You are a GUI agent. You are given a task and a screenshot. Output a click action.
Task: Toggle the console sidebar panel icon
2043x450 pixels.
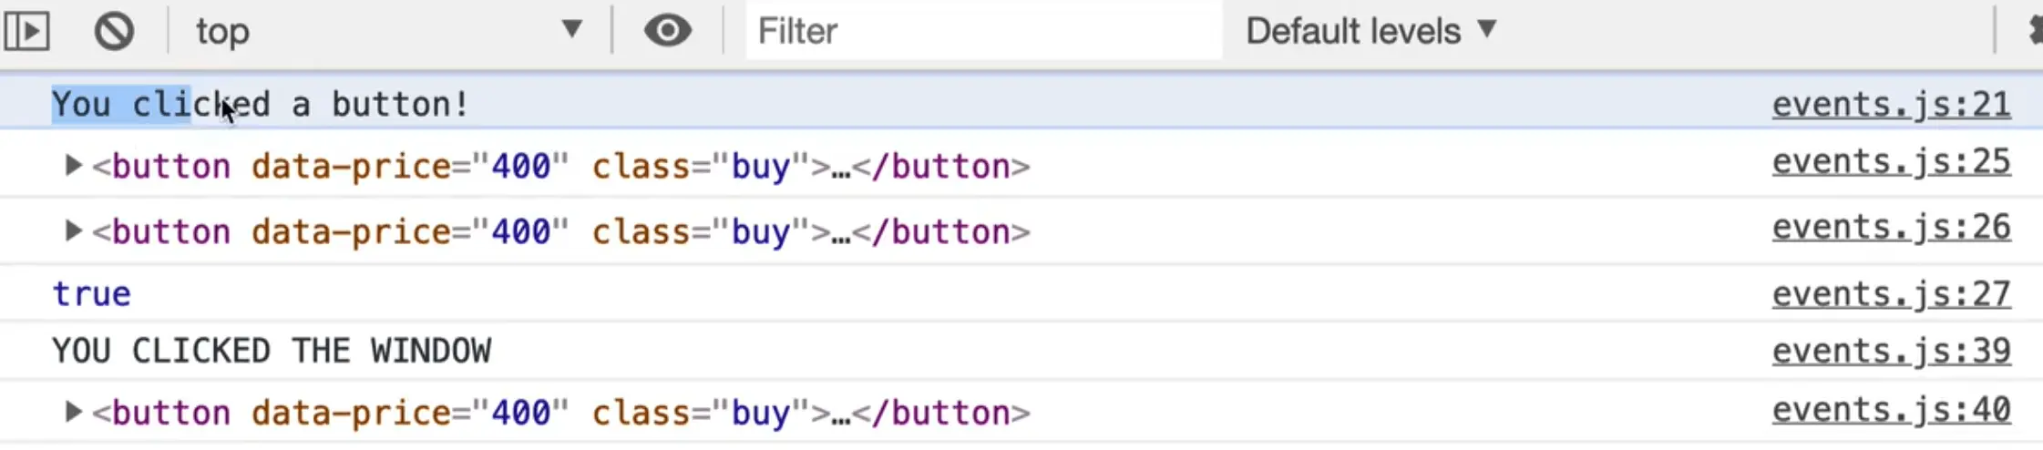[27, 32]
